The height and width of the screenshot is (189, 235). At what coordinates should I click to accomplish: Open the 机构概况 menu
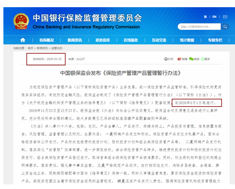pos(47,40)
